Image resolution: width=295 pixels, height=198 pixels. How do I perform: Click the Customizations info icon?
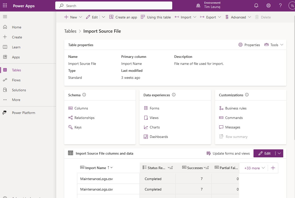coord(247,95)
